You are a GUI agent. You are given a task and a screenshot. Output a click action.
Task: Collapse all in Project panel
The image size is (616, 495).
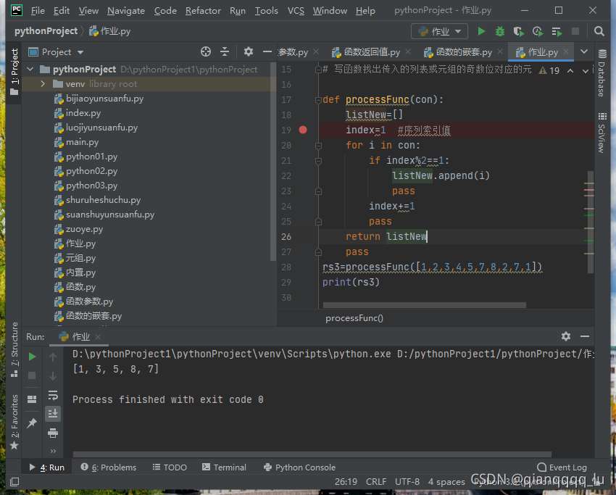pyautogui.click(x=225, y=51)
